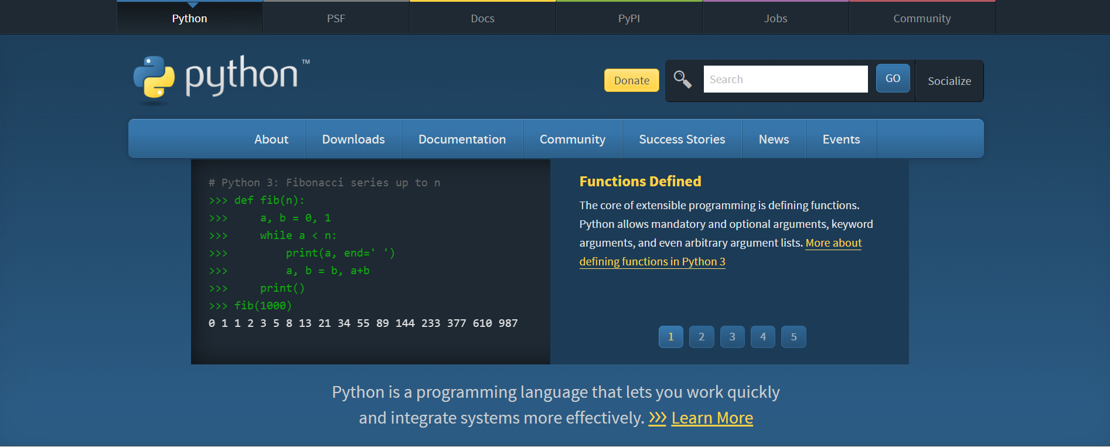The height and width of the screenshot is (447, 1110).
Task: Go to the PyPI top tab
Action: [x=629, y=18]
